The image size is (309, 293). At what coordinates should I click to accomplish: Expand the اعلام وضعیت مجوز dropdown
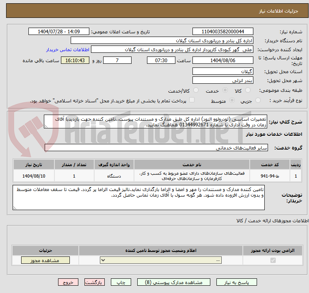click(x=161, y=260)
